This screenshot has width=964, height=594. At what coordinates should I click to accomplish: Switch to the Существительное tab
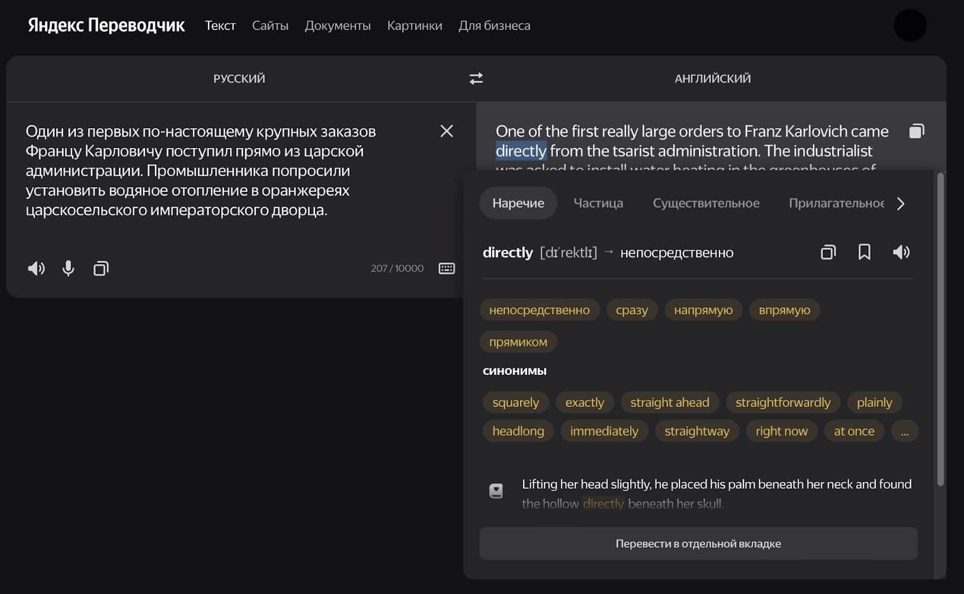coord(706,203)
